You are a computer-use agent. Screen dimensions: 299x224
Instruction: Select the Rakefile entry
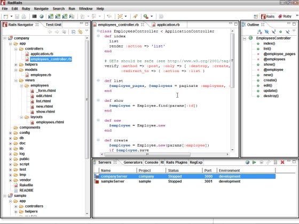pyautogui.click(x=26, y=185)
